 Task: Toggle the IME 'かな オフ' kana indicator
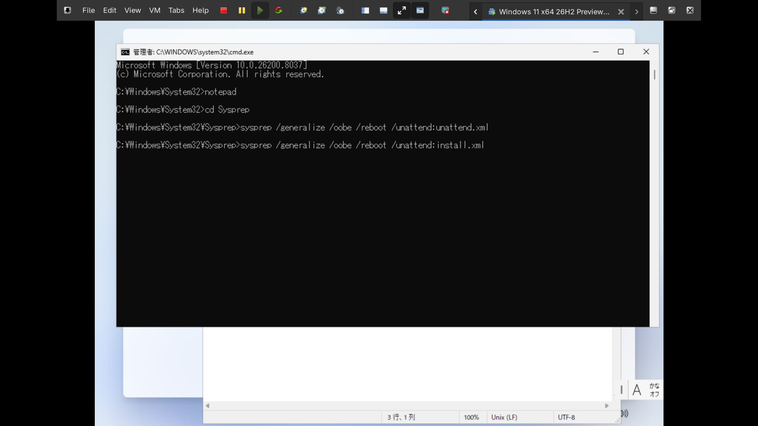654,390
